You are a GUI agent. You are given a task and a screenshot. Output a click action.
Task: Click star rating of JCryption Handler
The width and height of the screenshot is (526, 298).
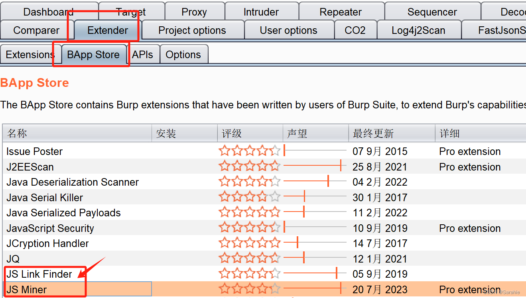click(x=250, y=243)
